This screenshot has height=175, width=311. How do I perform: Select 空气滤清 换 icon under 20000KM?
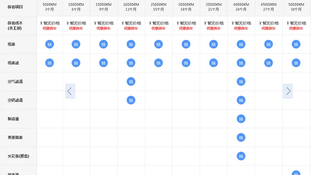click(131, 82)
